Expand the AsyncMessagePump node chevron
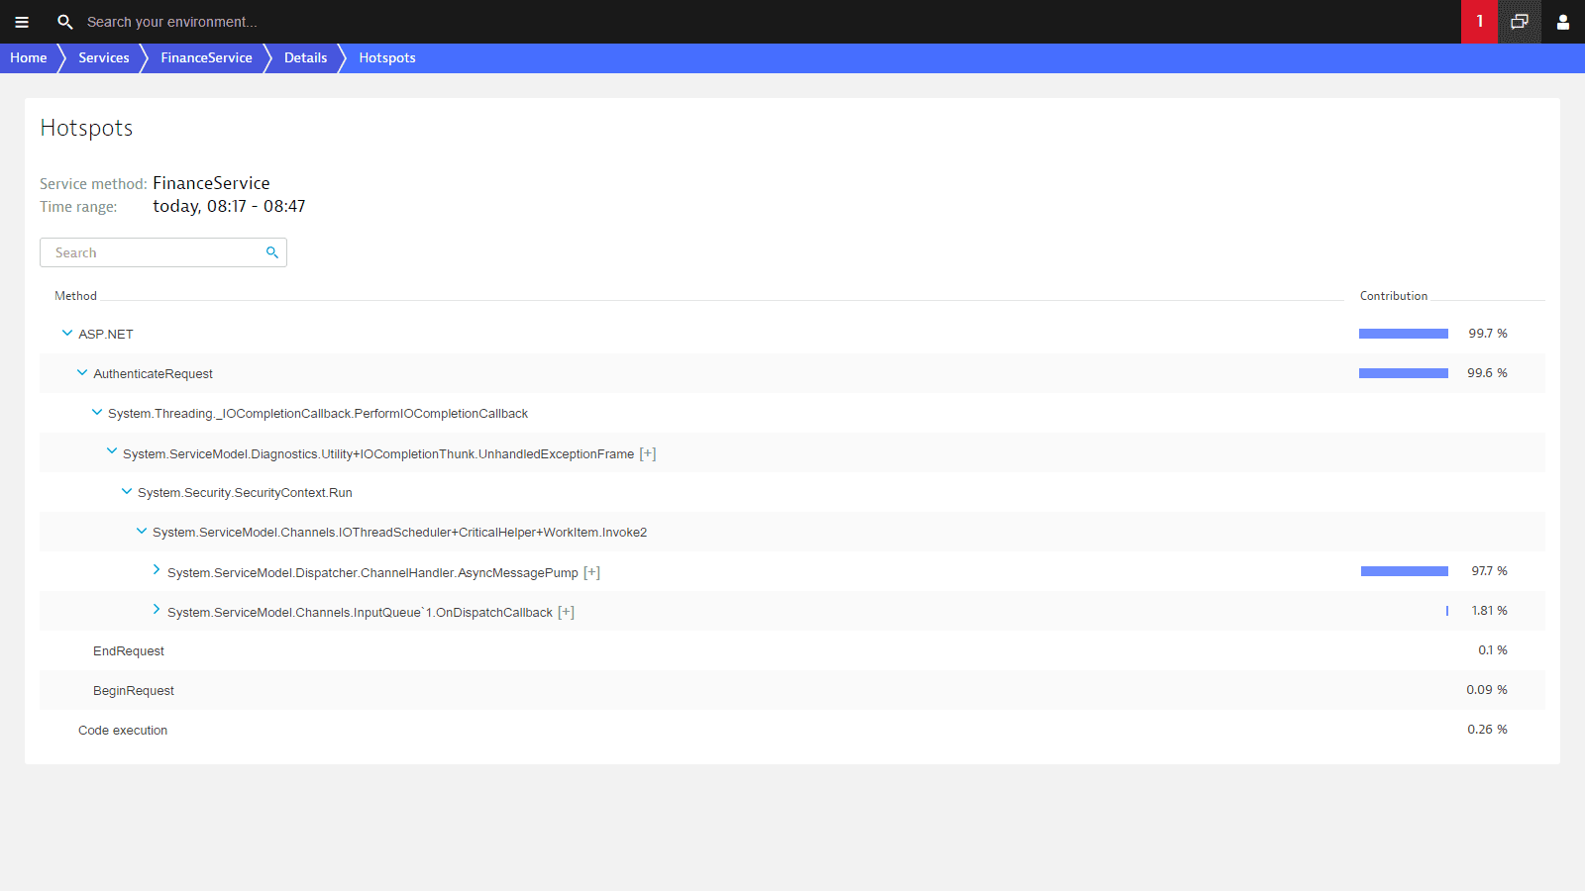The width and height of the screenshot is (1585, 891). click(x=157, y=570)
